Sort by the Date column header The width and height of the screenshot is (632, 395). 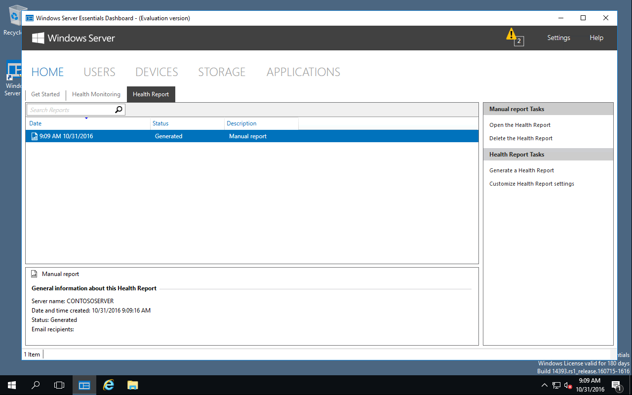[x=88, y=123]
